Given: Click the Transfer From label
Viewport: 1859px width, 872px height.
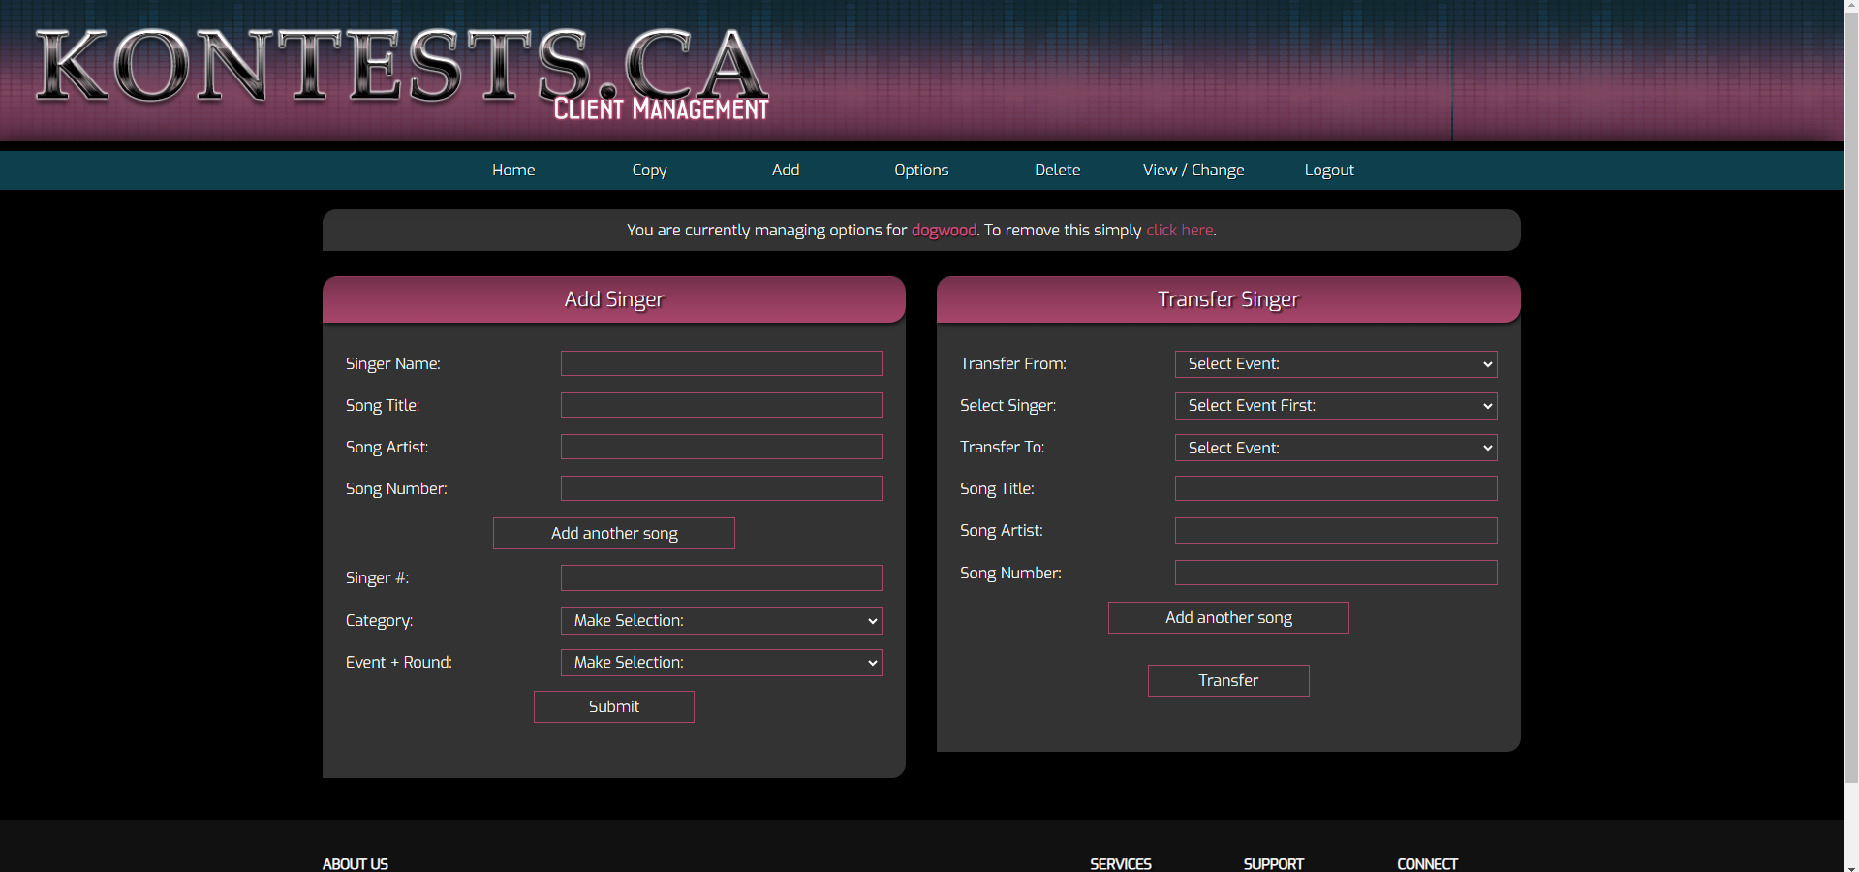Looking at the screenshot, I should (x=1013, y=363).
